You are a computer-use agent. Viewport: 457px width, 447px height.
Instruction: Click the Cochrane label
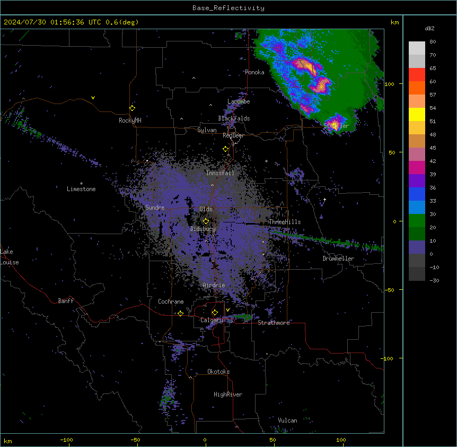171,302
